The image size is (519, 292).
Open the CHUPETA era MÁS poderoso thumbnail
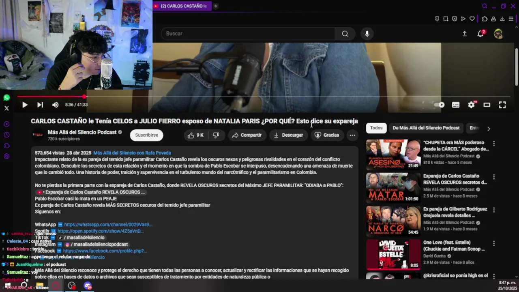point(393,155)
